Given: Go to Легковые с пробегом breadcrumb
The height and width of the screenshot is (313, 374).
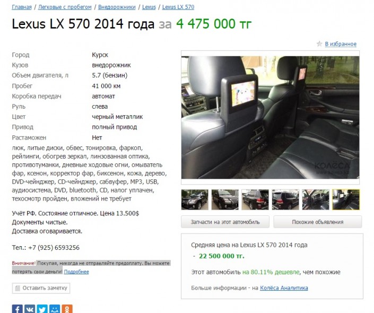Looking at the screenshot, I should point(65,7).
